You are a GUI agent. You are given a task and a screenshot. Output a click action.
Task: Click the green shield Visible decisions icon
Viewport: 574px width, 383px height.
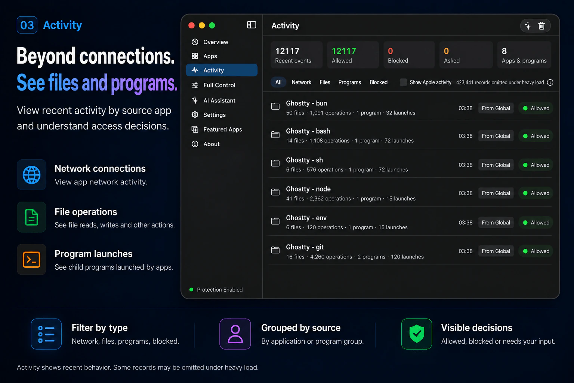tap(417, 334)
